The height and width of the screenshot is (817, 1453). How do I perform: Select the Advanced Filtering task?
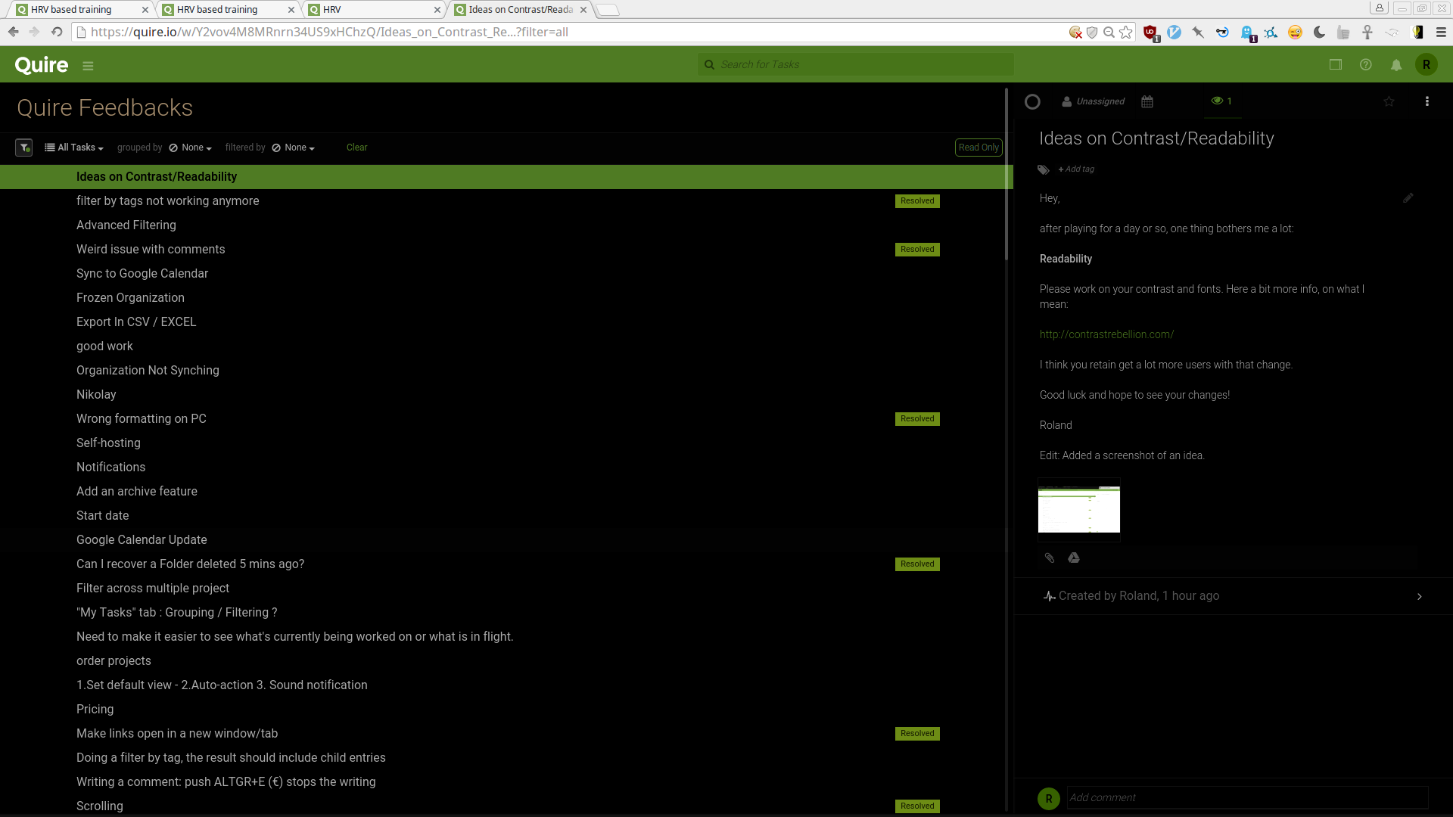[x=126, y=225]
